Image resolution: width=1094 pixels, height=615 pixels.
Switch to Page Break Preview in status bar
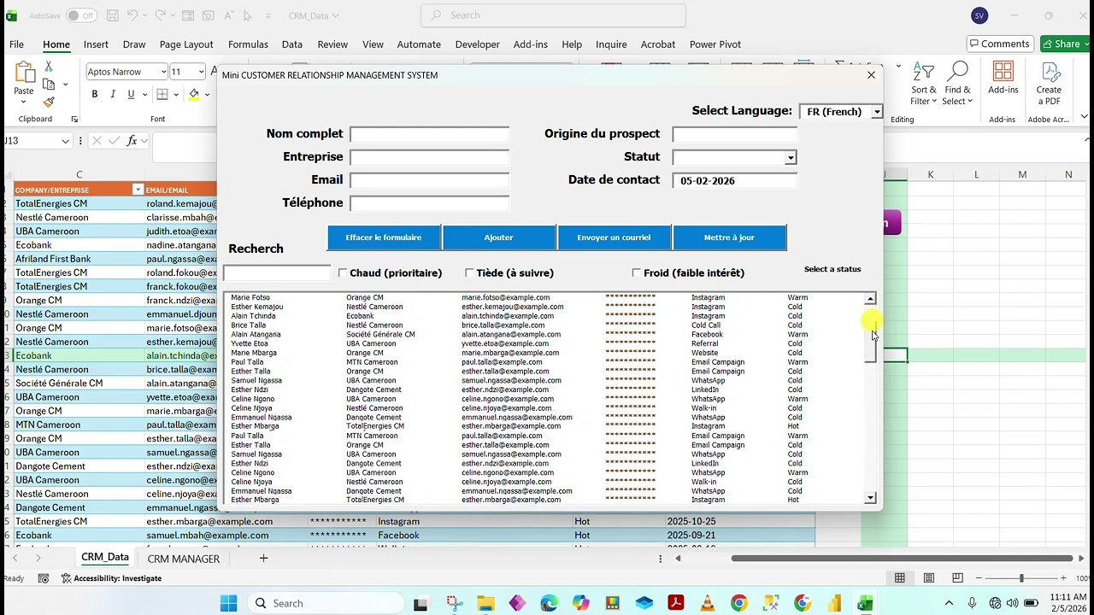958,578
